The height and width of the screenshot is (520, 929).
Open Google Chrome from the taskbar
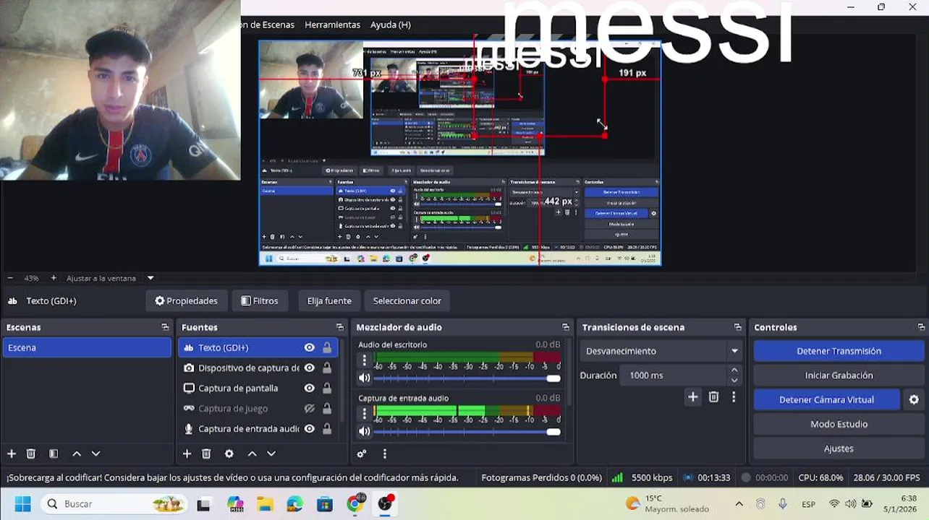355,503
